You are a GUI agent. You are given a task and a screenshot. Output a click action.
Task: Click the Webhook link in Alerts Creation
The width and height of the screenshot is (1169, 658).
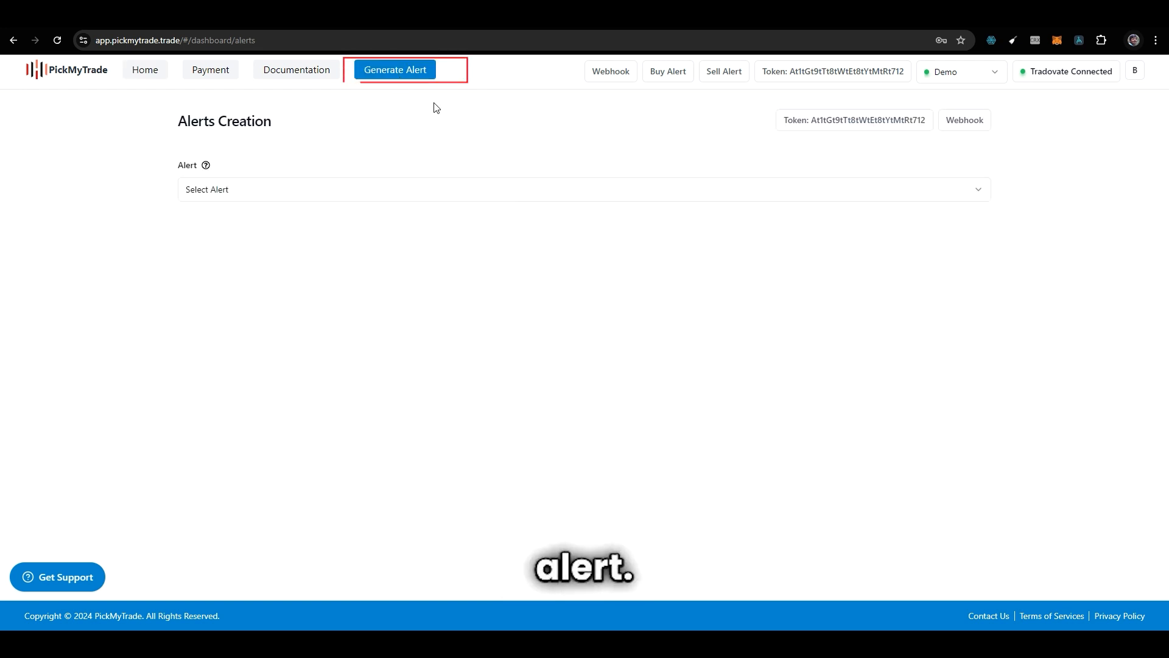pyautogui.click(x=964, y=119)
